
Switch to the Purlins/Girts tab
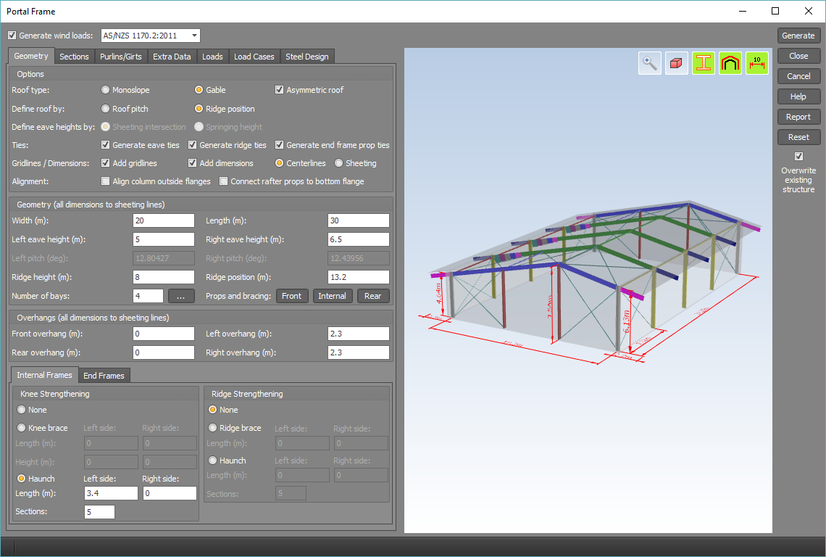[122, 57]
